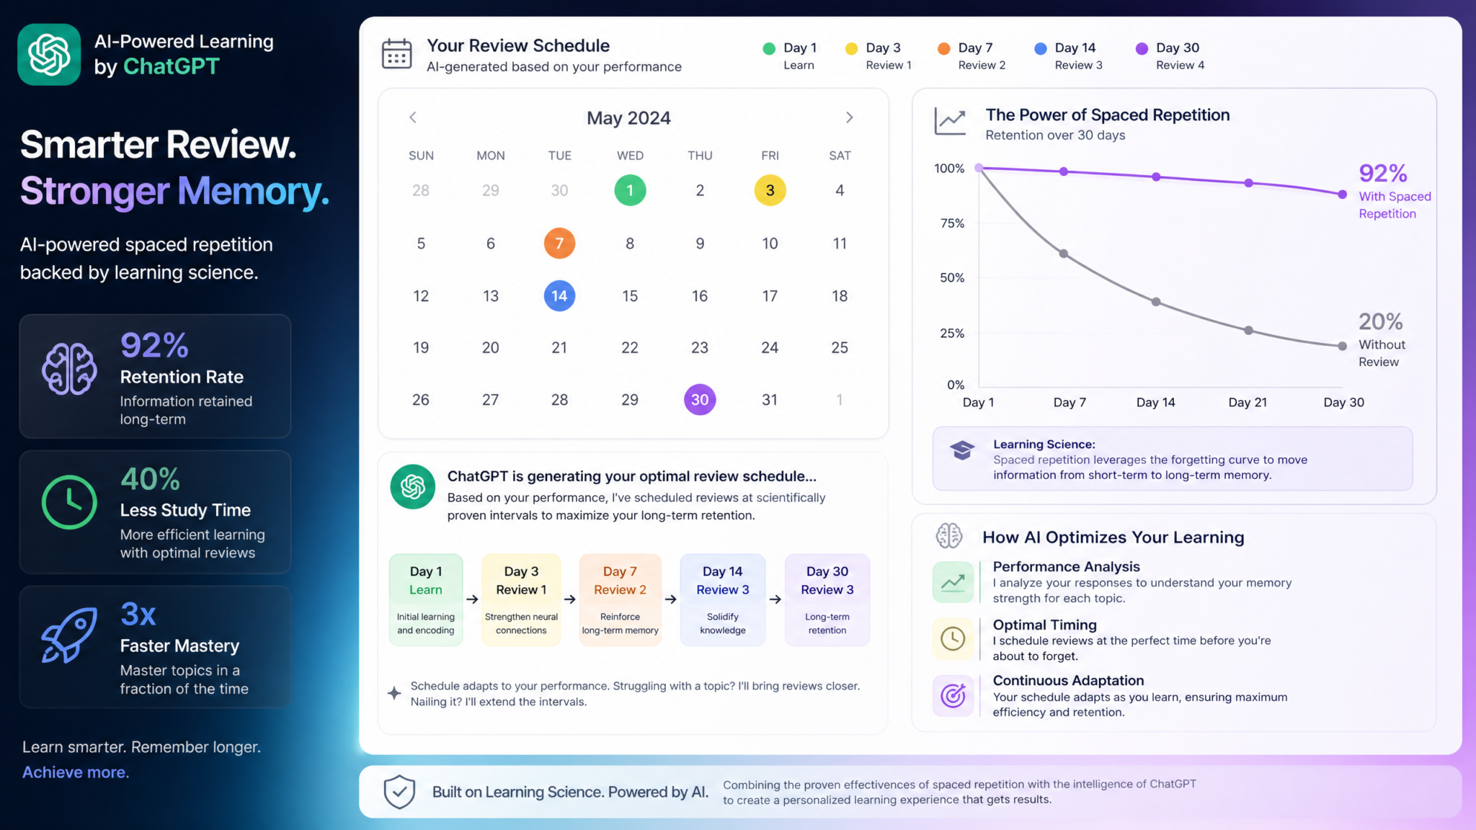Screen dimensions: 1476x830
Task: Click the rocket icon beside Faster Mastery
Action: [69, 635]
